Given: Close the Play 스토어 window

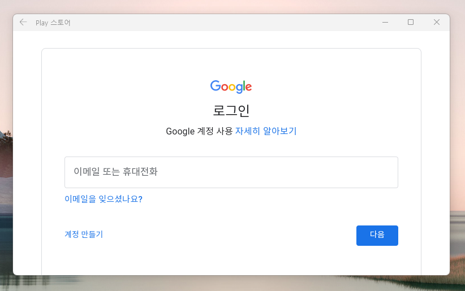Looking at the screenshot, I should point(437,22).
